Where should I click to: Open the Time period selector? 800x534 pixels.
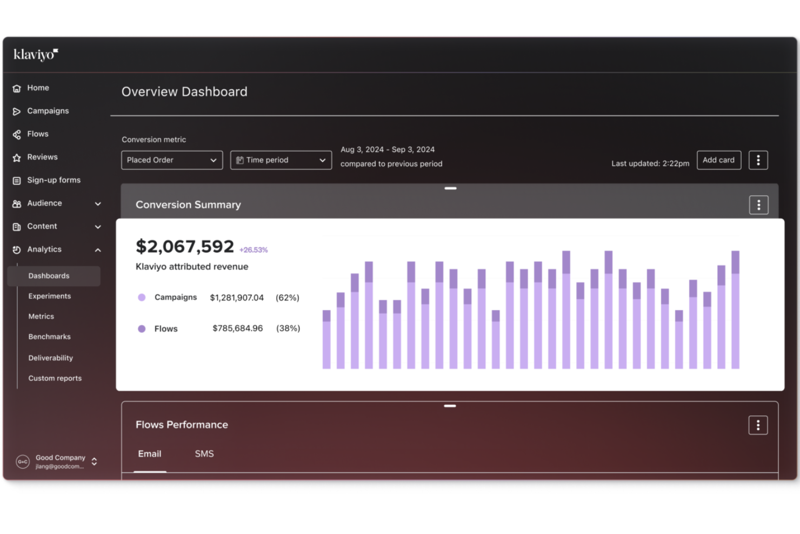click(x=281, y=160)
